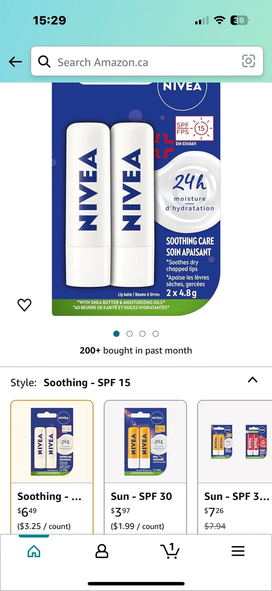Image resolution: width=272 pixels, height=591 pixels.
Task: Open the account profile icon
Action: point(102,551)
